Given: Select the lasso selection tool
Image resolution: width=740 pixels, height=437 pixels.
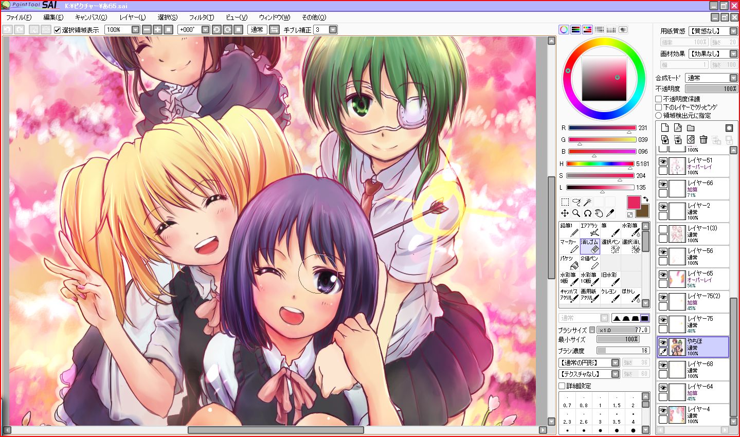Looking at the screenshot, I should [x=576, y=202].
